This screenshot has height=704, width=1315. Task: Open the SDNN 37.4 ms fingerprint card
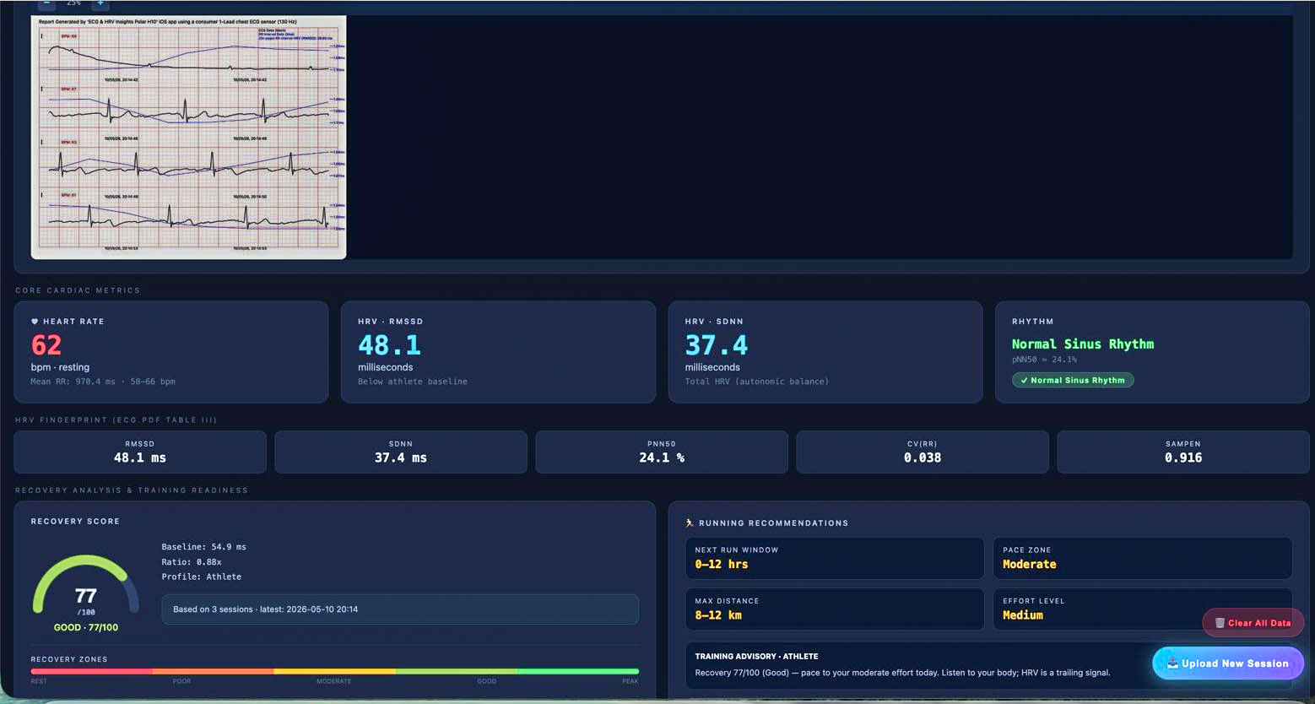click(401, 452)
